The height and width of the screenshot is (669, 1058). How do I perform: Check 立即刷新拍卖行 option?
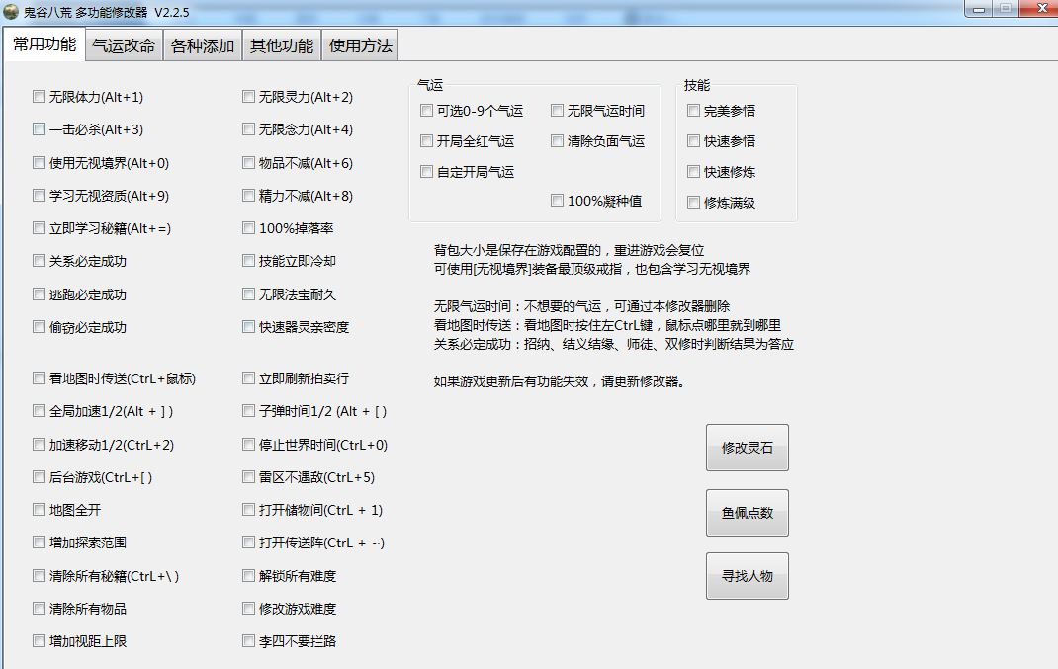tap(249, 378)
